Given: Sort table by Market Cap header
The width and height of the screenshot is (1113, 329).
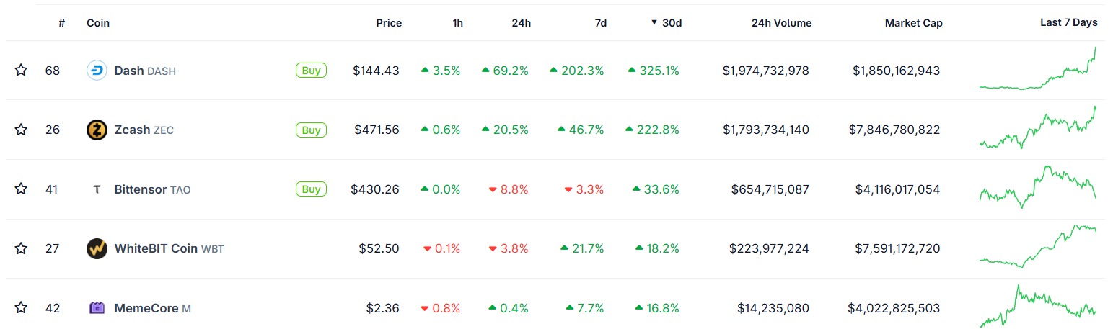Looking at the screenshot, I should click(x=913, y=23).
